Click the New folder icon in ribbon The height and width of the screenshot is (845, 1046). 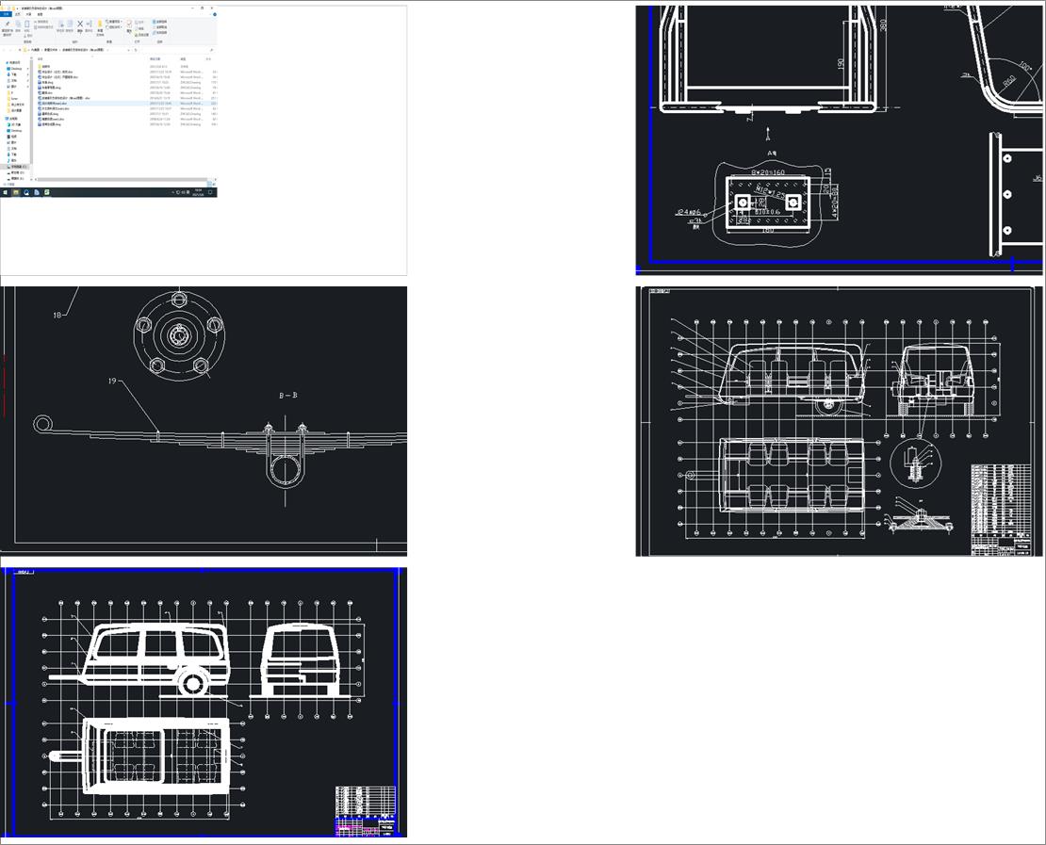(100, 24)
